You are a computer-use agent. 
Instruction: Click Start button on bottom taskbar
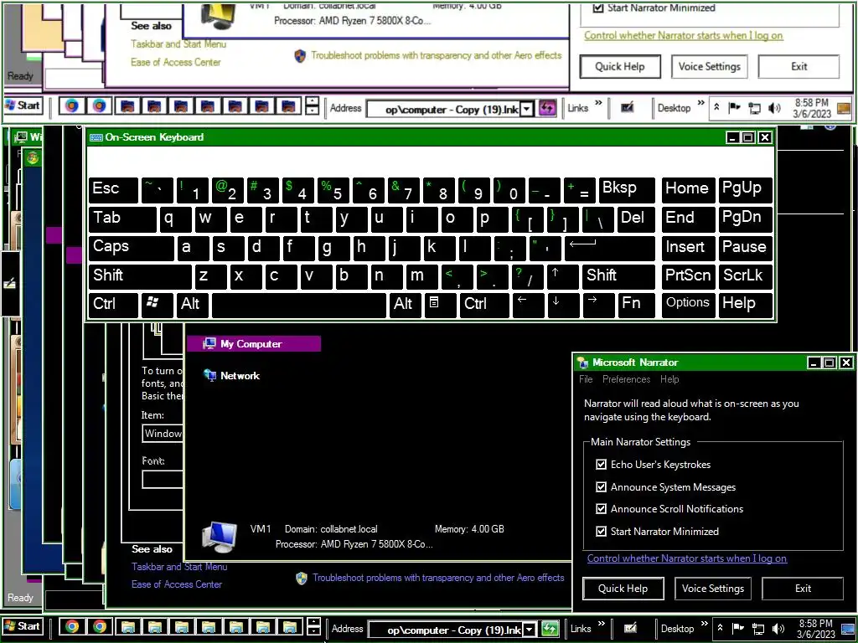[x=23, y=626]
